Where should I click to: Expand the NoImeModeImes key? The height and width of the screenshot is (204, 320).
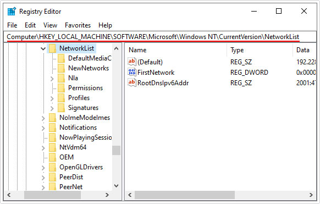(43, 118)
